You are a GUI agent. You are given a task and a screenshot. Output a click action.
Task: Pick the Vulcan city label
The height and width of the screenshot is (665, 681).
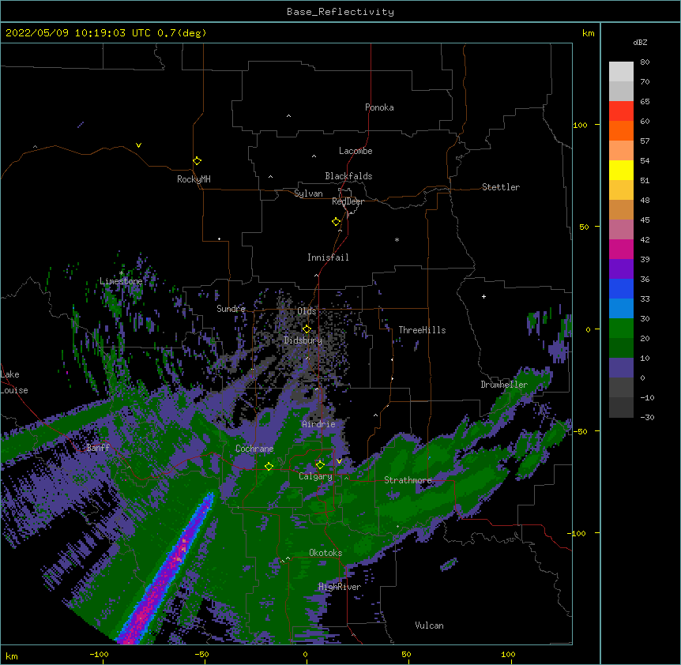coord(429,626)
